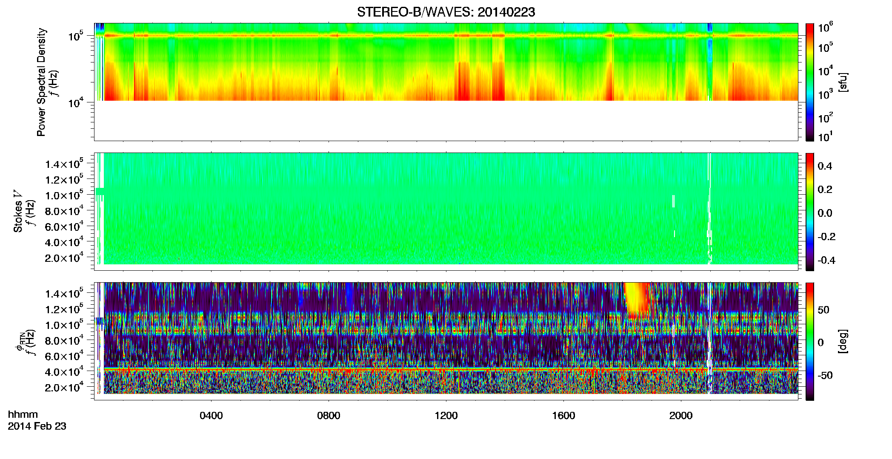The height and width of the screenshot is (459, 892).
Task: Click the phi RTN degrees colorbar
Action: click(x=809, y=341)
